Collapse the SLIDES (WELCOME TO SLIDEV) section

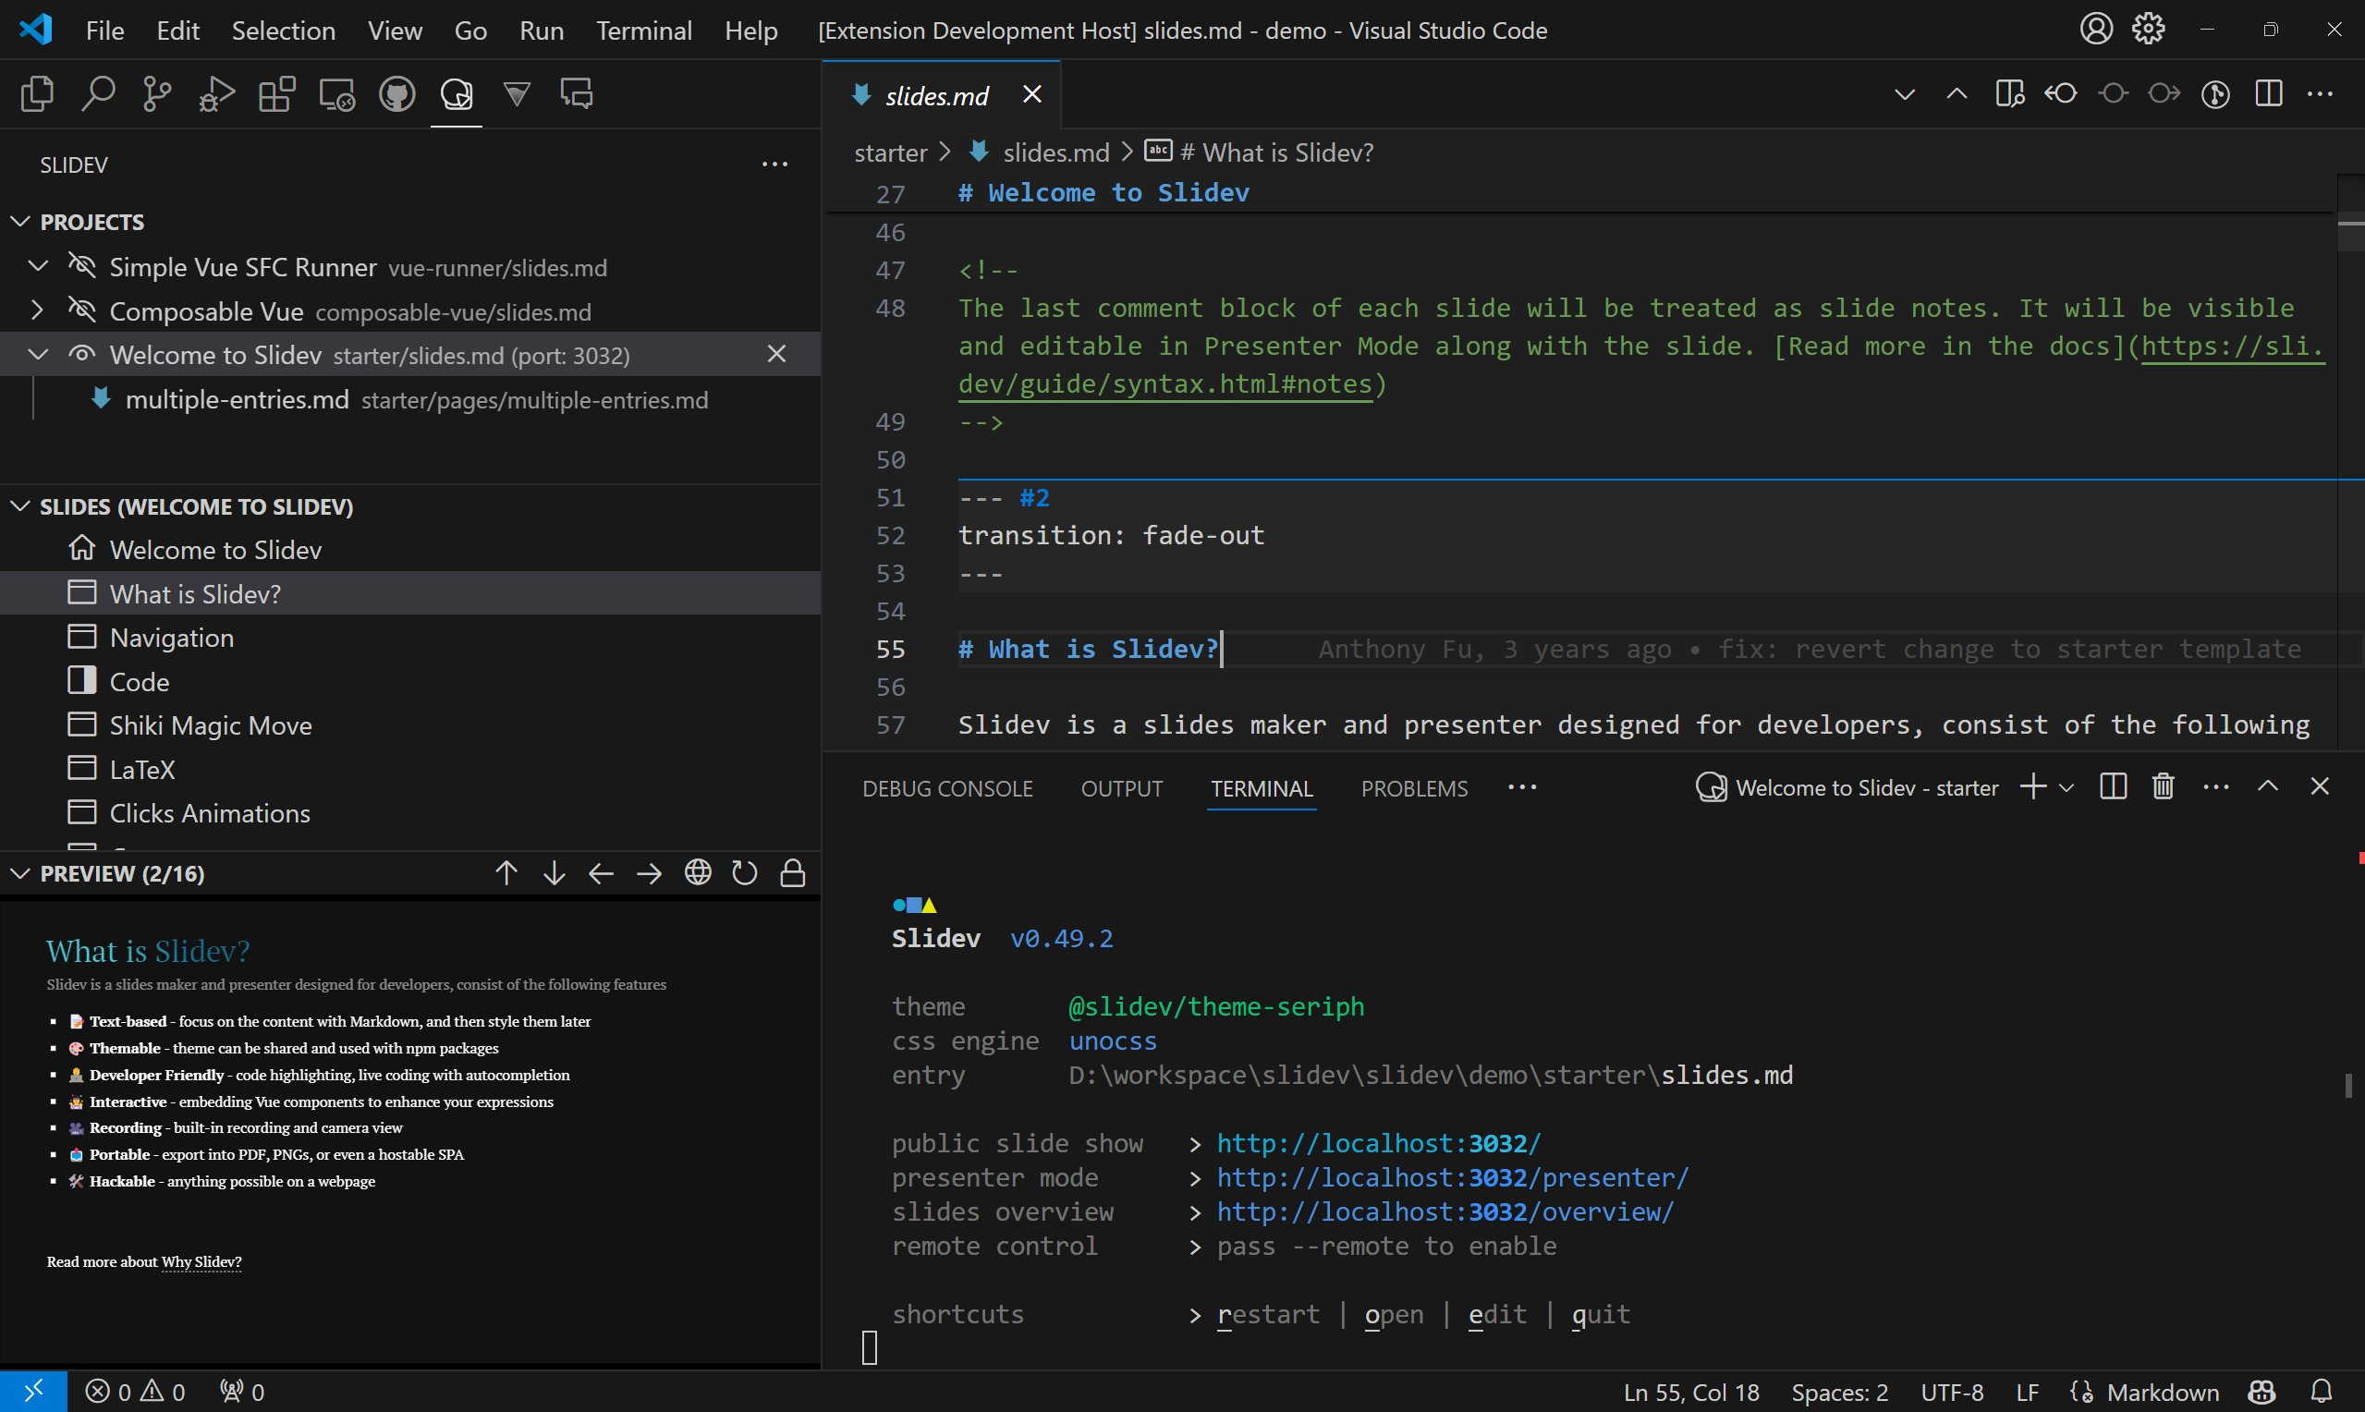coord(20,506)
